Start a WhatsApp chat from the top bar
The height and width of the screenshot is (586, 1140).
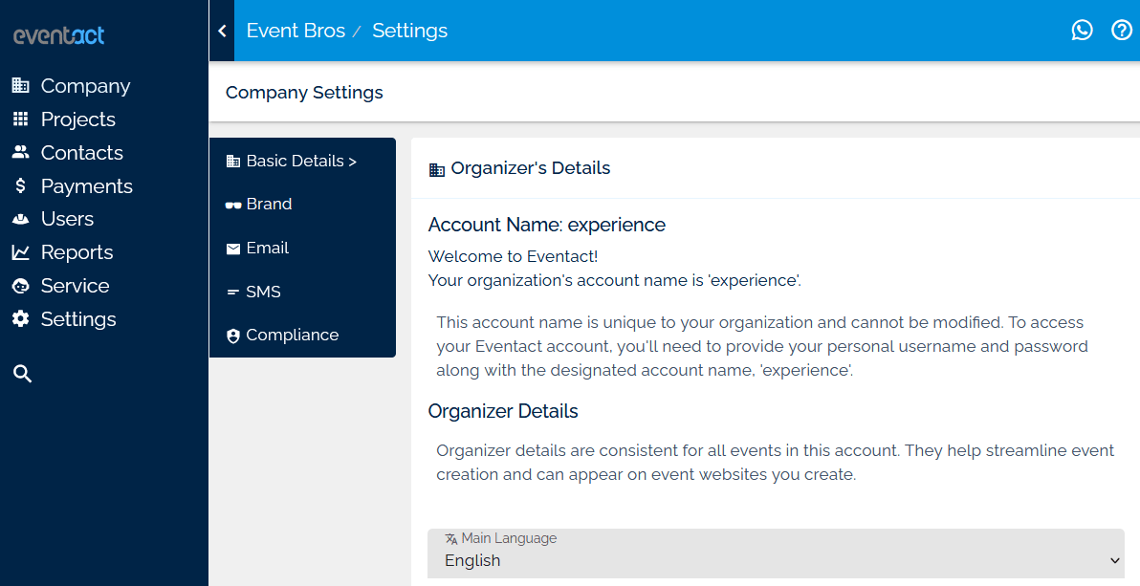tap(1082, 30)
